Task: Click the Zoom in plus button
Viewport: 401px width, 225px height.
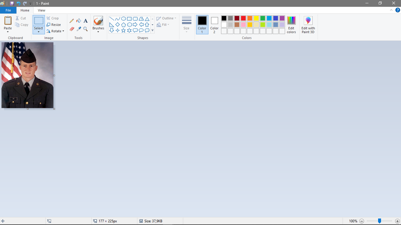Action: point(397,221)
